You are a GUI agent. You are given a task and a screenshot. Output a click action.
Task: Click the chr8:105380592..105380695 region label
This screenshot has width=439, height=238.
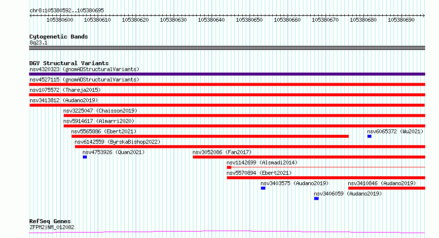67,11
